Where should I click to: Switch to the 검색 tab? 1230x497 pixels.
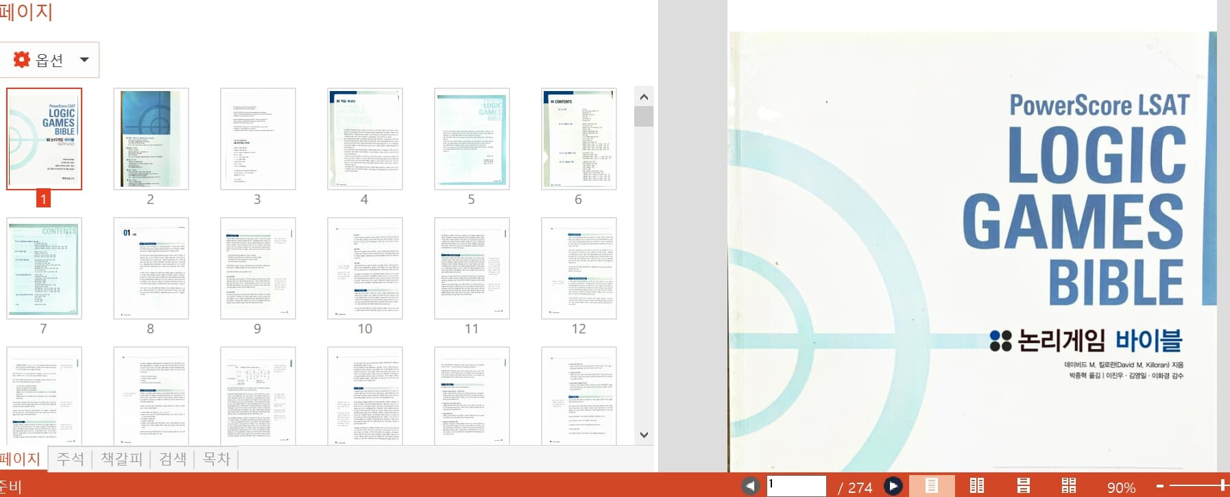[173, 459]
